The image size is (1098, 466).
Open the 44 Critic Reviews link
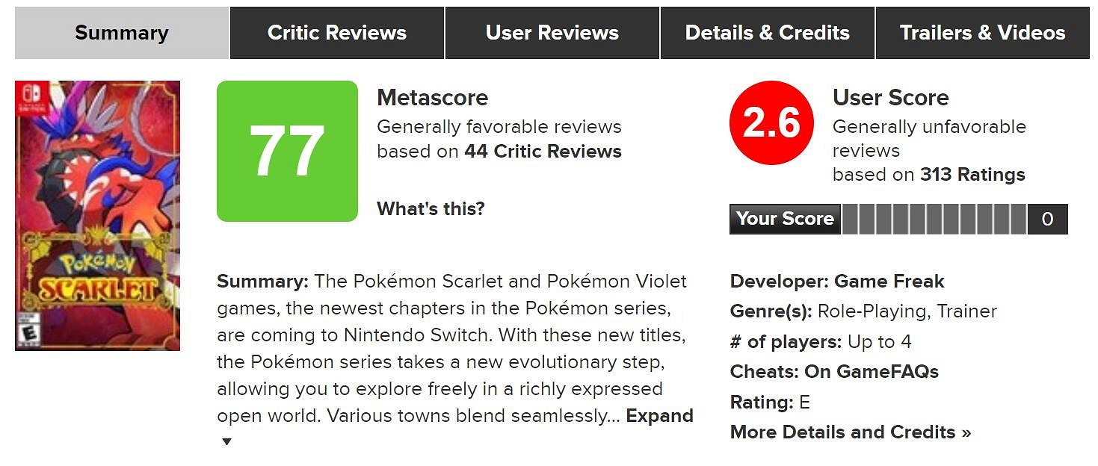point(543,152)
